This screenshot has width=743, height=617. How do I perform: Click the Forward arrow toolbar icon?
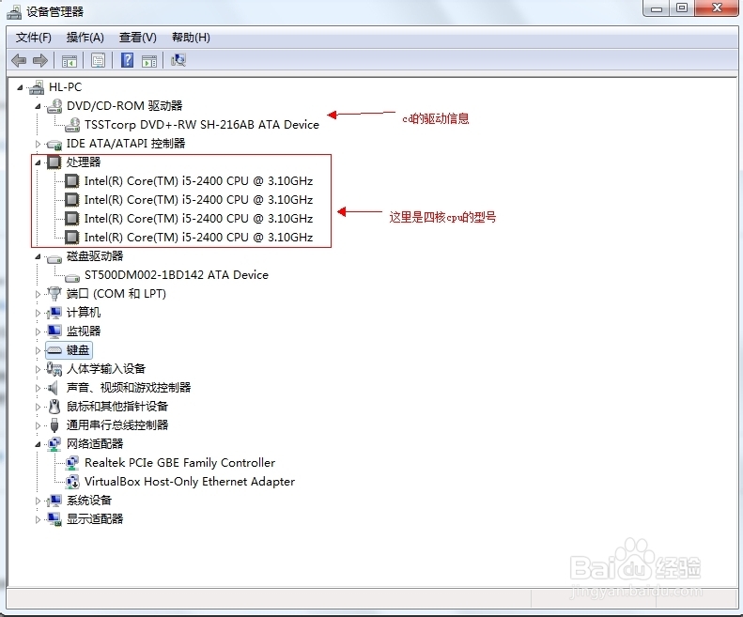click(x=40, y=60)
